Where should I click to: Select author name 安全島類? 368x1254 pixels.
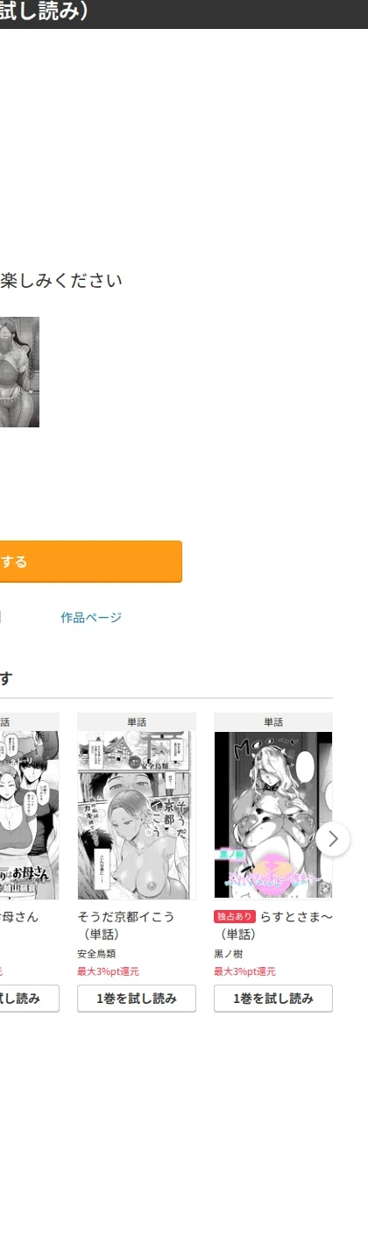[96, 954]
